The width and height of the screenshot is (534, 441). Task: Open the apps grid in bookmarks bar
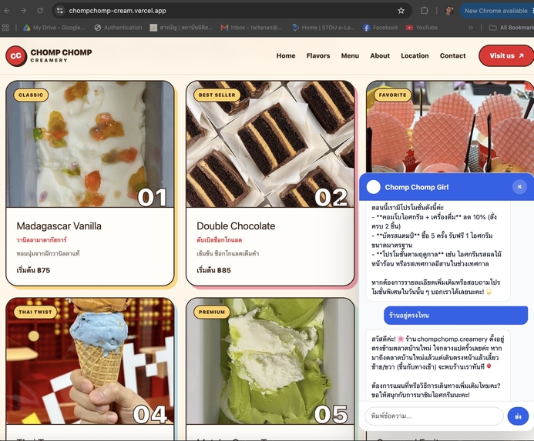click(x=6, y=28)
